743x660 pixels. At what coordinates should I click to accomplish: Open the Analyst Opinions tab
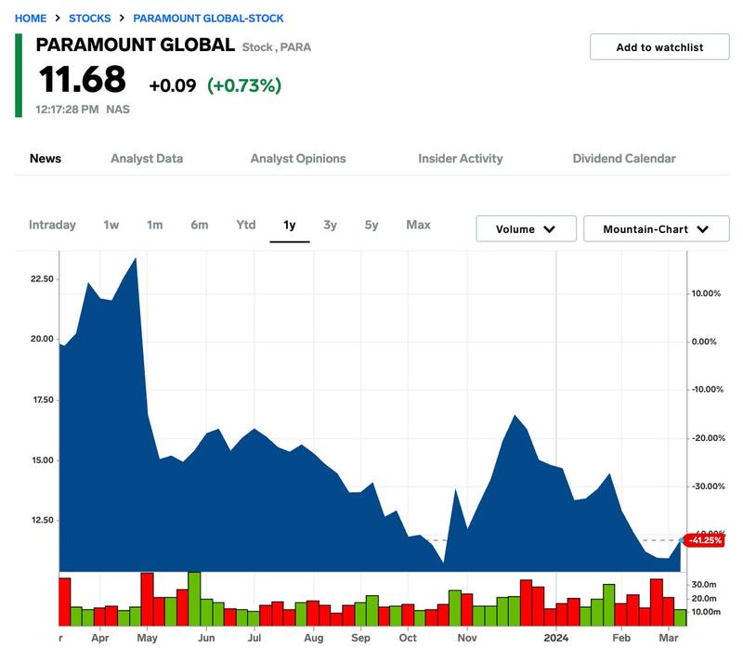tap(298, 159)
